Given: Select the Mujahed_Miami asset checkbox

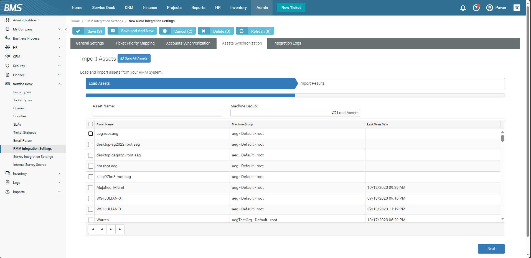Looking at the screenshot, I should (91, 188).
